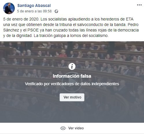
Task: Click Santiago Abascal's profile picture
Action: (x=9, y=8)
